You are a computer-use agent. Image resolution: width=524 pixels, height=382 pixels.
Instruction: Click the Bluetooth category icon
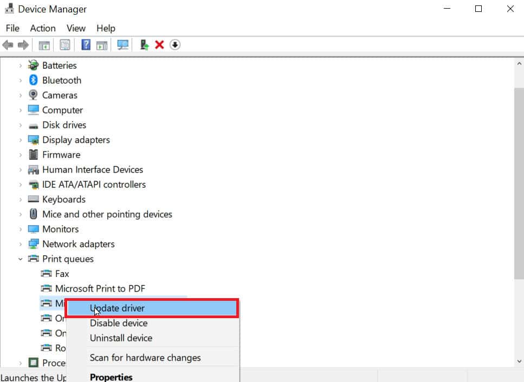[34, 80]
